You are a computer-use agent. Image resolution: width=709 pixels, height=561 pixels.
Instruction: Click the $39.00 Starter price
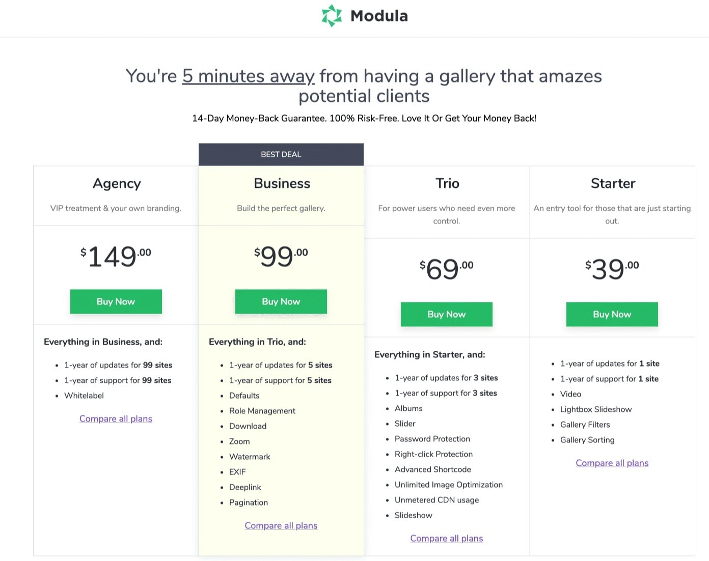click(612, 269)
